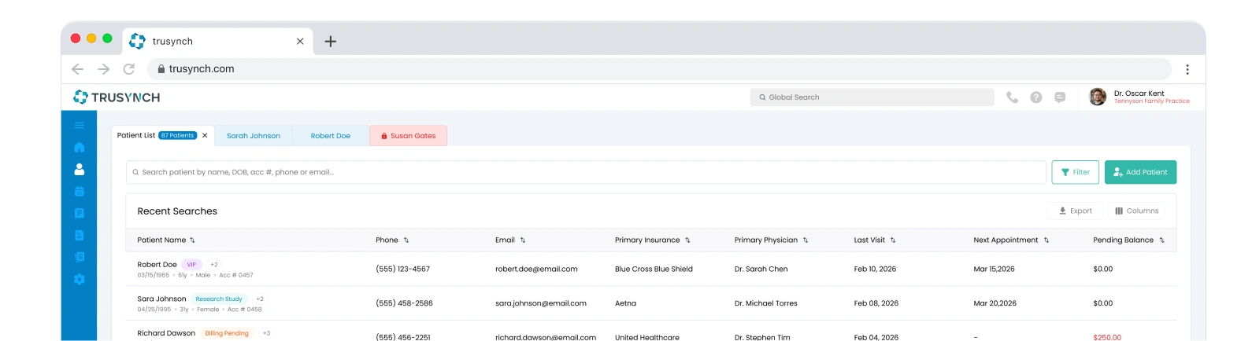
Task: Open the Patients sidebar icon
Action: [x=79, y=169]
